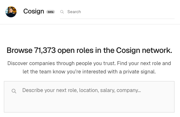Click the 'Discover companies through people you trust' text
Image resolution: width=180 pixels, height=117 pixels.
[61, 63]
